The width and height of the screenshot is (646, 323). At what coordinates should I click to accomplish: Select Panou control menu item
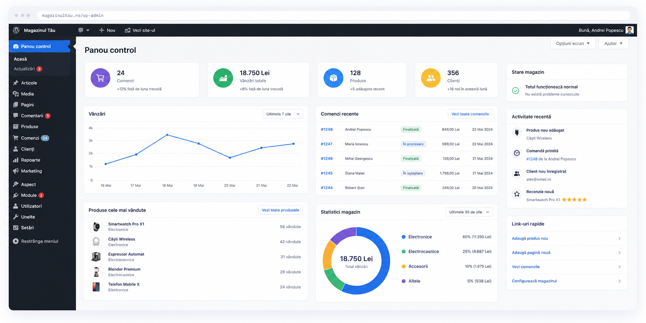pyautogui.click(x=39, y=46)
